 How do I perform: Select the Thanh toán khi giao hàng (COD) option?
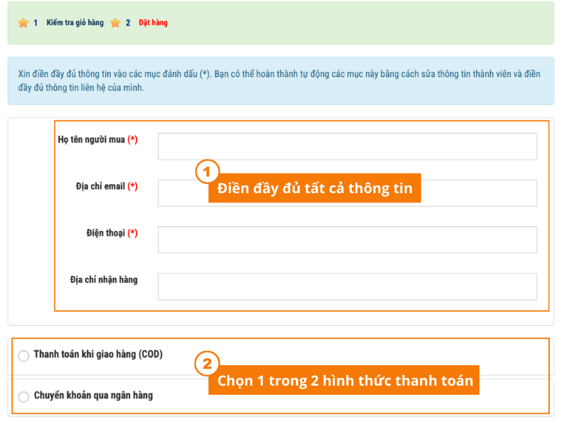[x=99, y=356]
